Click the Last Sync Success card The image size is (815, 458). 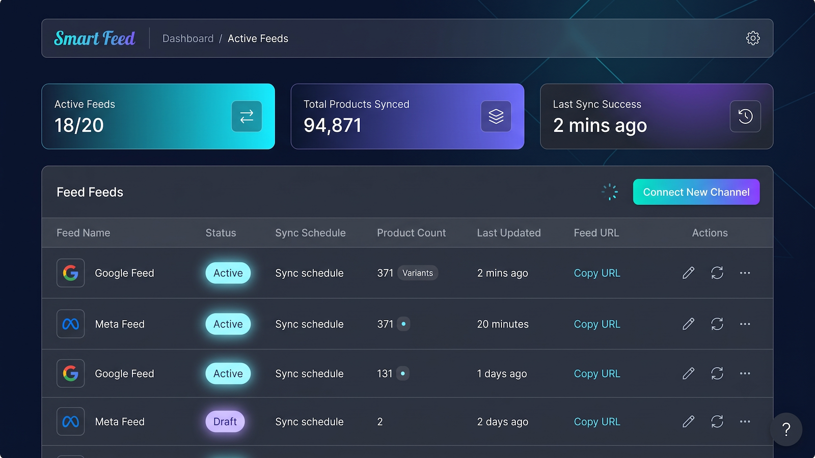coord(657,117)
